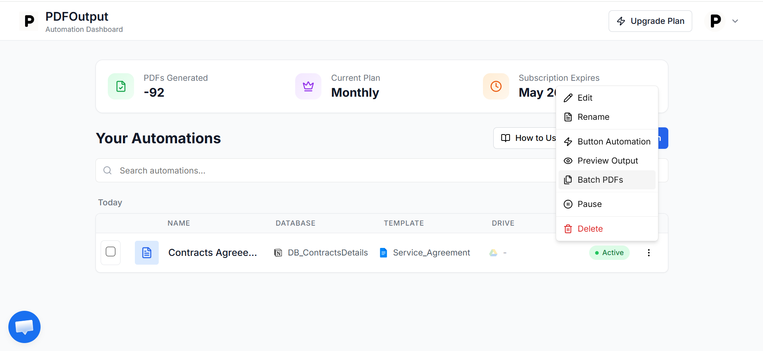This screenshot has width=763, height=351.
Task: Click the Google Docs icon beside Service_Agreement
Action: coord(383,253)
